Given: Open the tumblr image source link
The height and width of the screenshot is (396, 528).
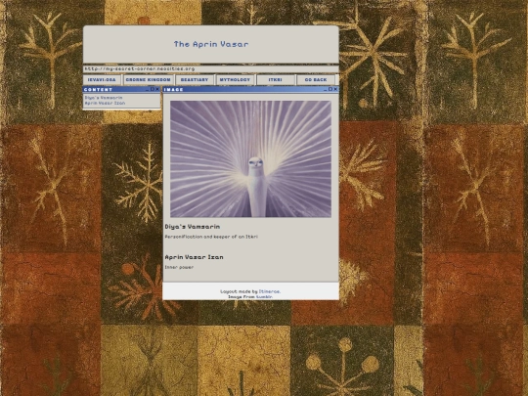Looking at the screenshot, I should point(264,297).
